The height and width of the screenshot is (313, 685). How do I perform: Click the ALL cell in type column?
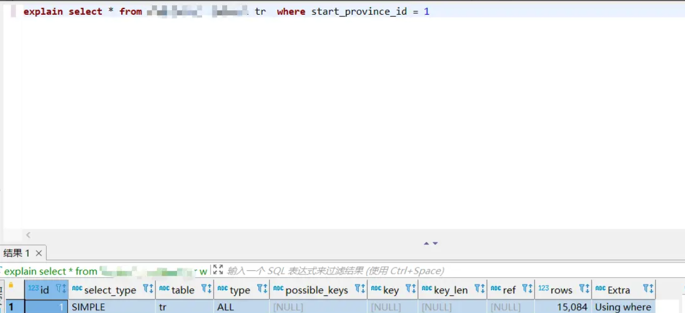pyautogui.click(x=242, y=307)
